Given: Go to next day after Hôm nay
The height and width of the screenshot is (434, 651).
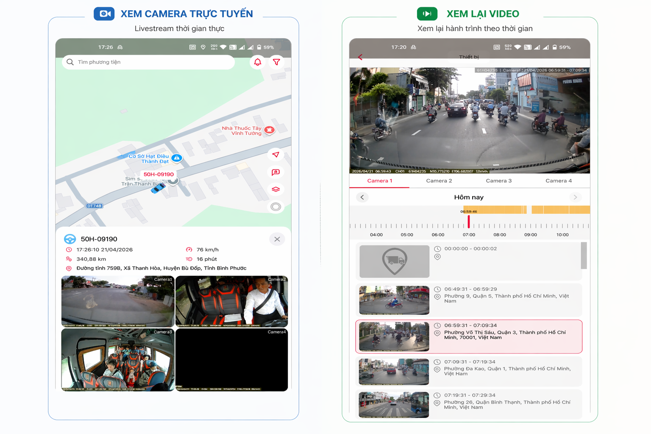Looking at the screenshot, I should pos(575,197).
